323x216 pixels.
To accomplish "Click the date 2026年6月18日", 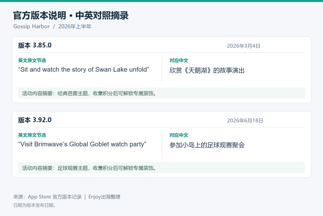I will click(x=245, y=121).
